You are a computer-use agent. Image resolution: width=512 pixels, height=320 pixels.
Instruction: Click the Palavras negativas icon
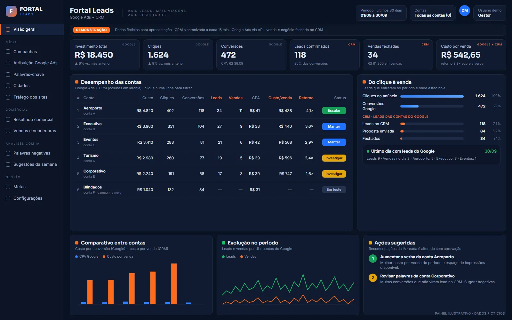click(x=8, y=153)
